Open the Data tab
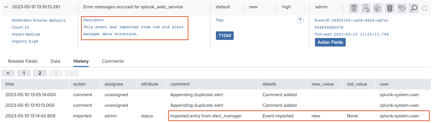 pos(55,61)
